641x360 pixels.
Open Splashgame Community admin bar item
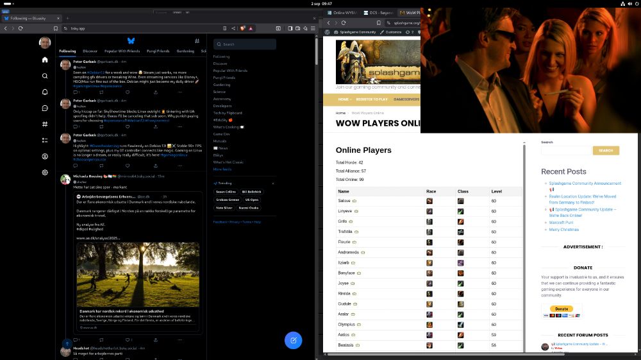[x=355, y=32]
